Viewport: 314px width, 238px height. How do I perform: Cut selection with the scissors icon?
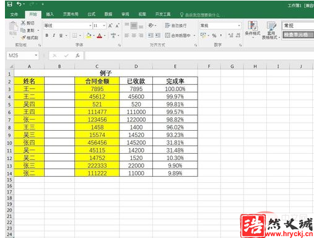(x=23, y=23)
